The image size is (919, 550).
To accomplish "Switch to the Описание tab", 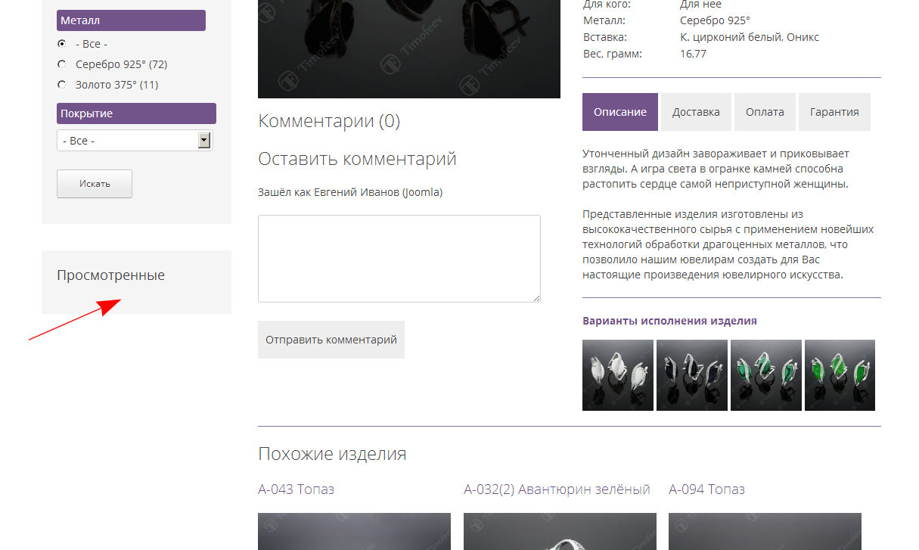I will (x=619, y=112).
